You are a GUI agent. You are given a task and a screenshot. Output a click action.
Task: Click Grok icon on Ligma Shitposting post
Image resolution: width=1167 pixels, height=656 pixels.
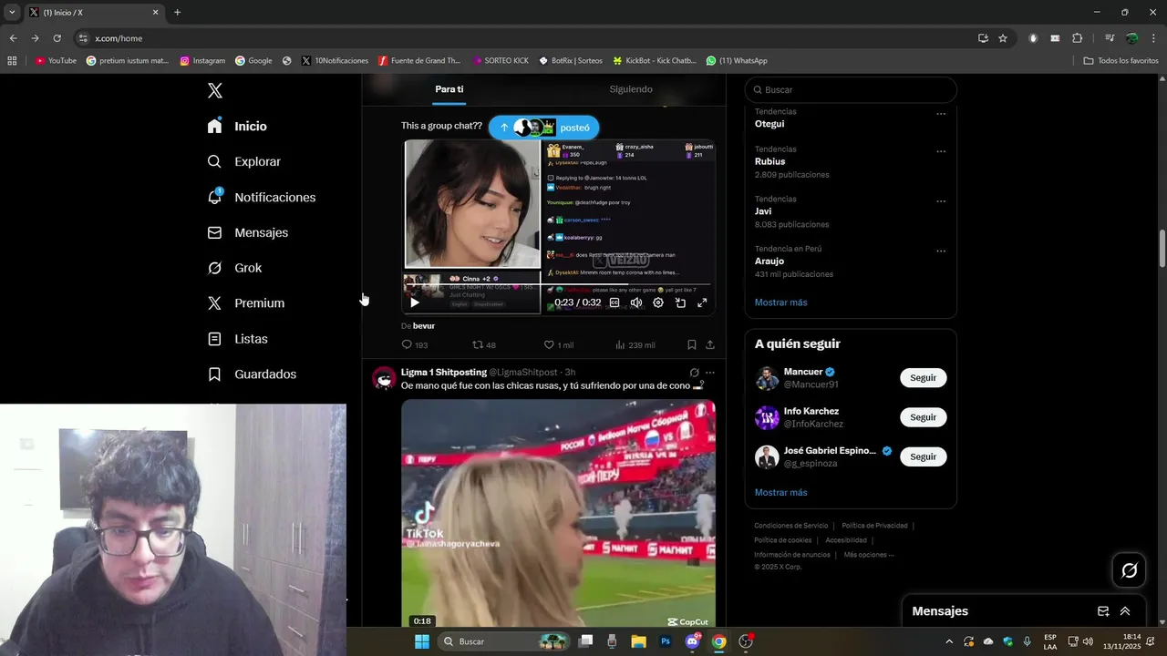coord(695,373)
